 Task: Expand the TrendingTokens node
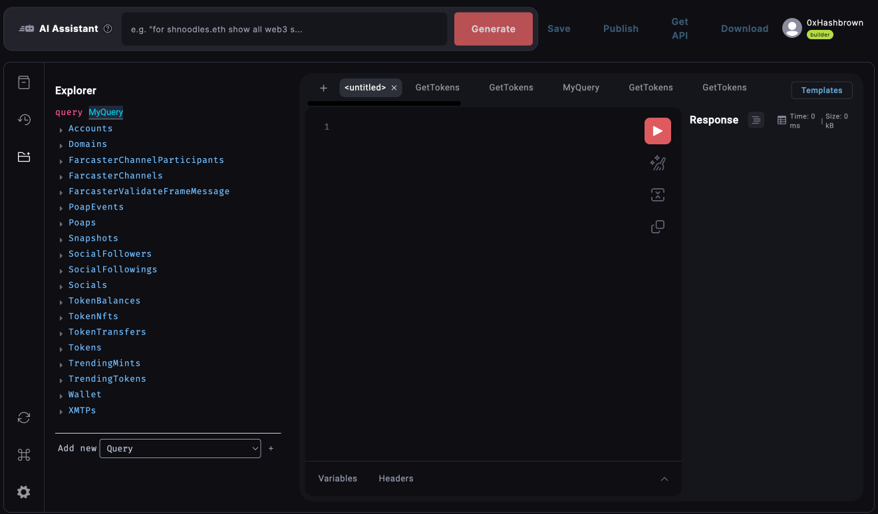(x=61, y=380)
